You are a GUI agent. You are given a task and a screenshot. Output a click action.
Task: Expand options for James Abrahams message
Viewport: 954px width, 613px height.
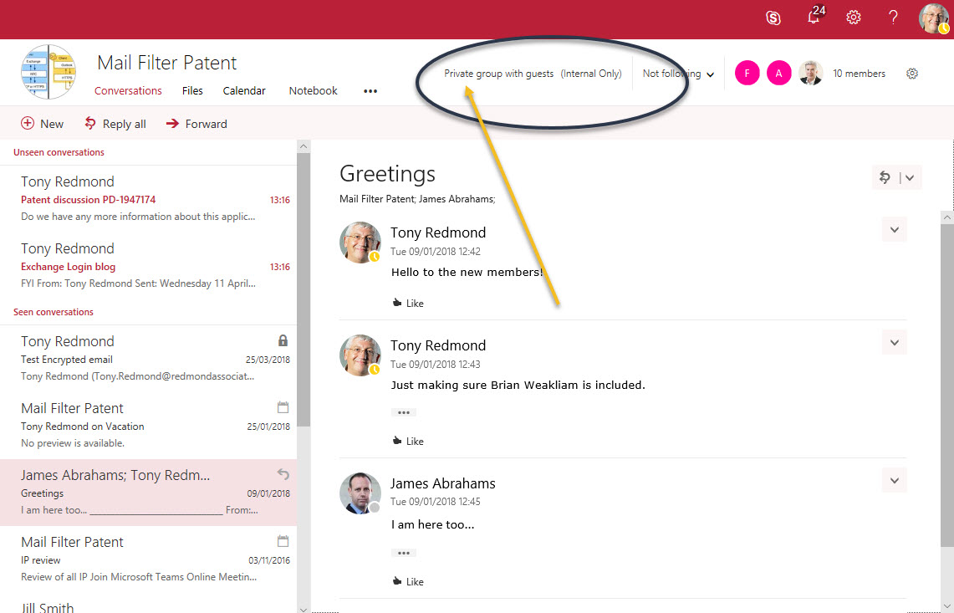(895, 480)
